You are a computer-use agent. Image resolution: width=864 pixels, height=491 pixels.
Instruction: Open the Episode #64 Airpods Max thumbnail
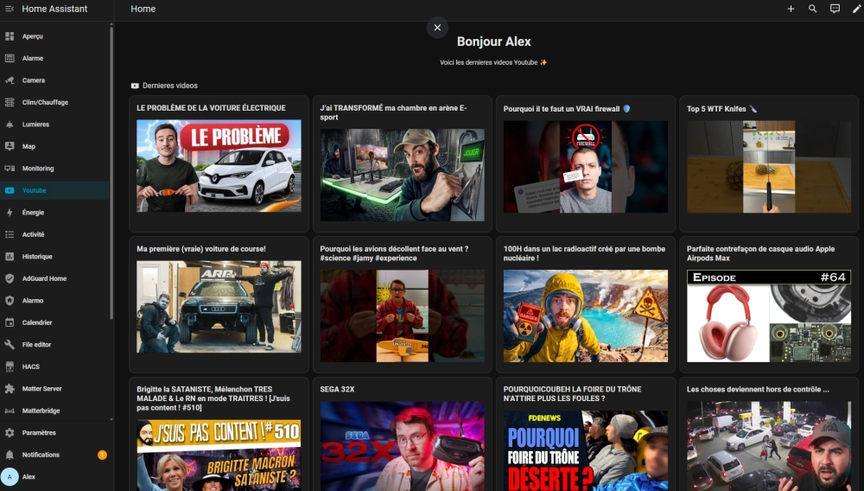769,316
